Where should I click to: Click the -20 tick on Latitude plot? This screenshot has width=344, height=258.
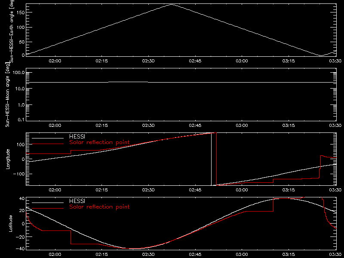pos(20,237)
